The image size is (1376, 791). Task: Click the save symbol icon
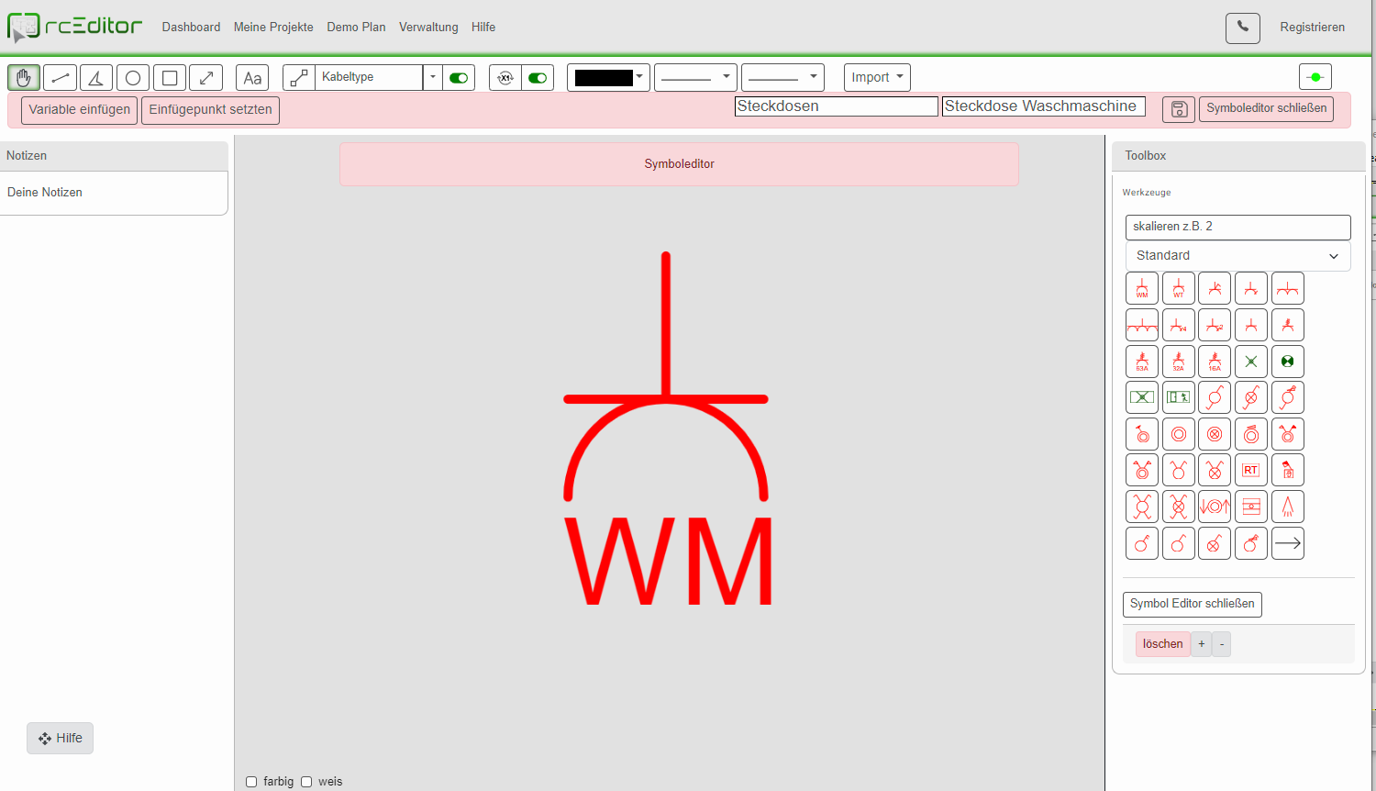1178,109
